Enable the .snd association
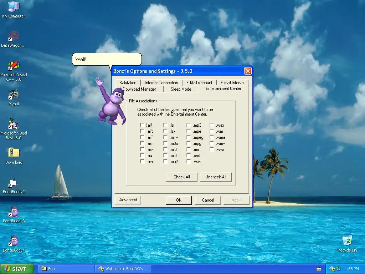 (x=189, y=156)
